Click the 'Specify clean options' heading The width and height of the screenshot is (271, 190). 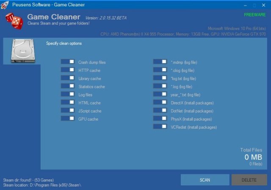(x=64, y=43)
